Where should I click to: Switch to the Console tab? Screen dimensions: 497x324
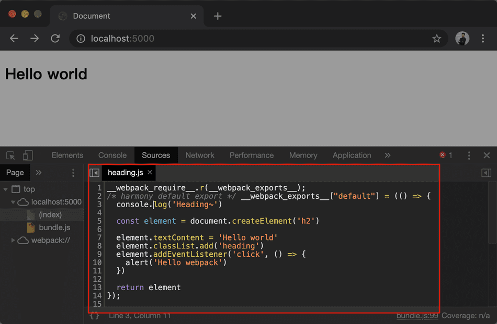coord(112,155)
